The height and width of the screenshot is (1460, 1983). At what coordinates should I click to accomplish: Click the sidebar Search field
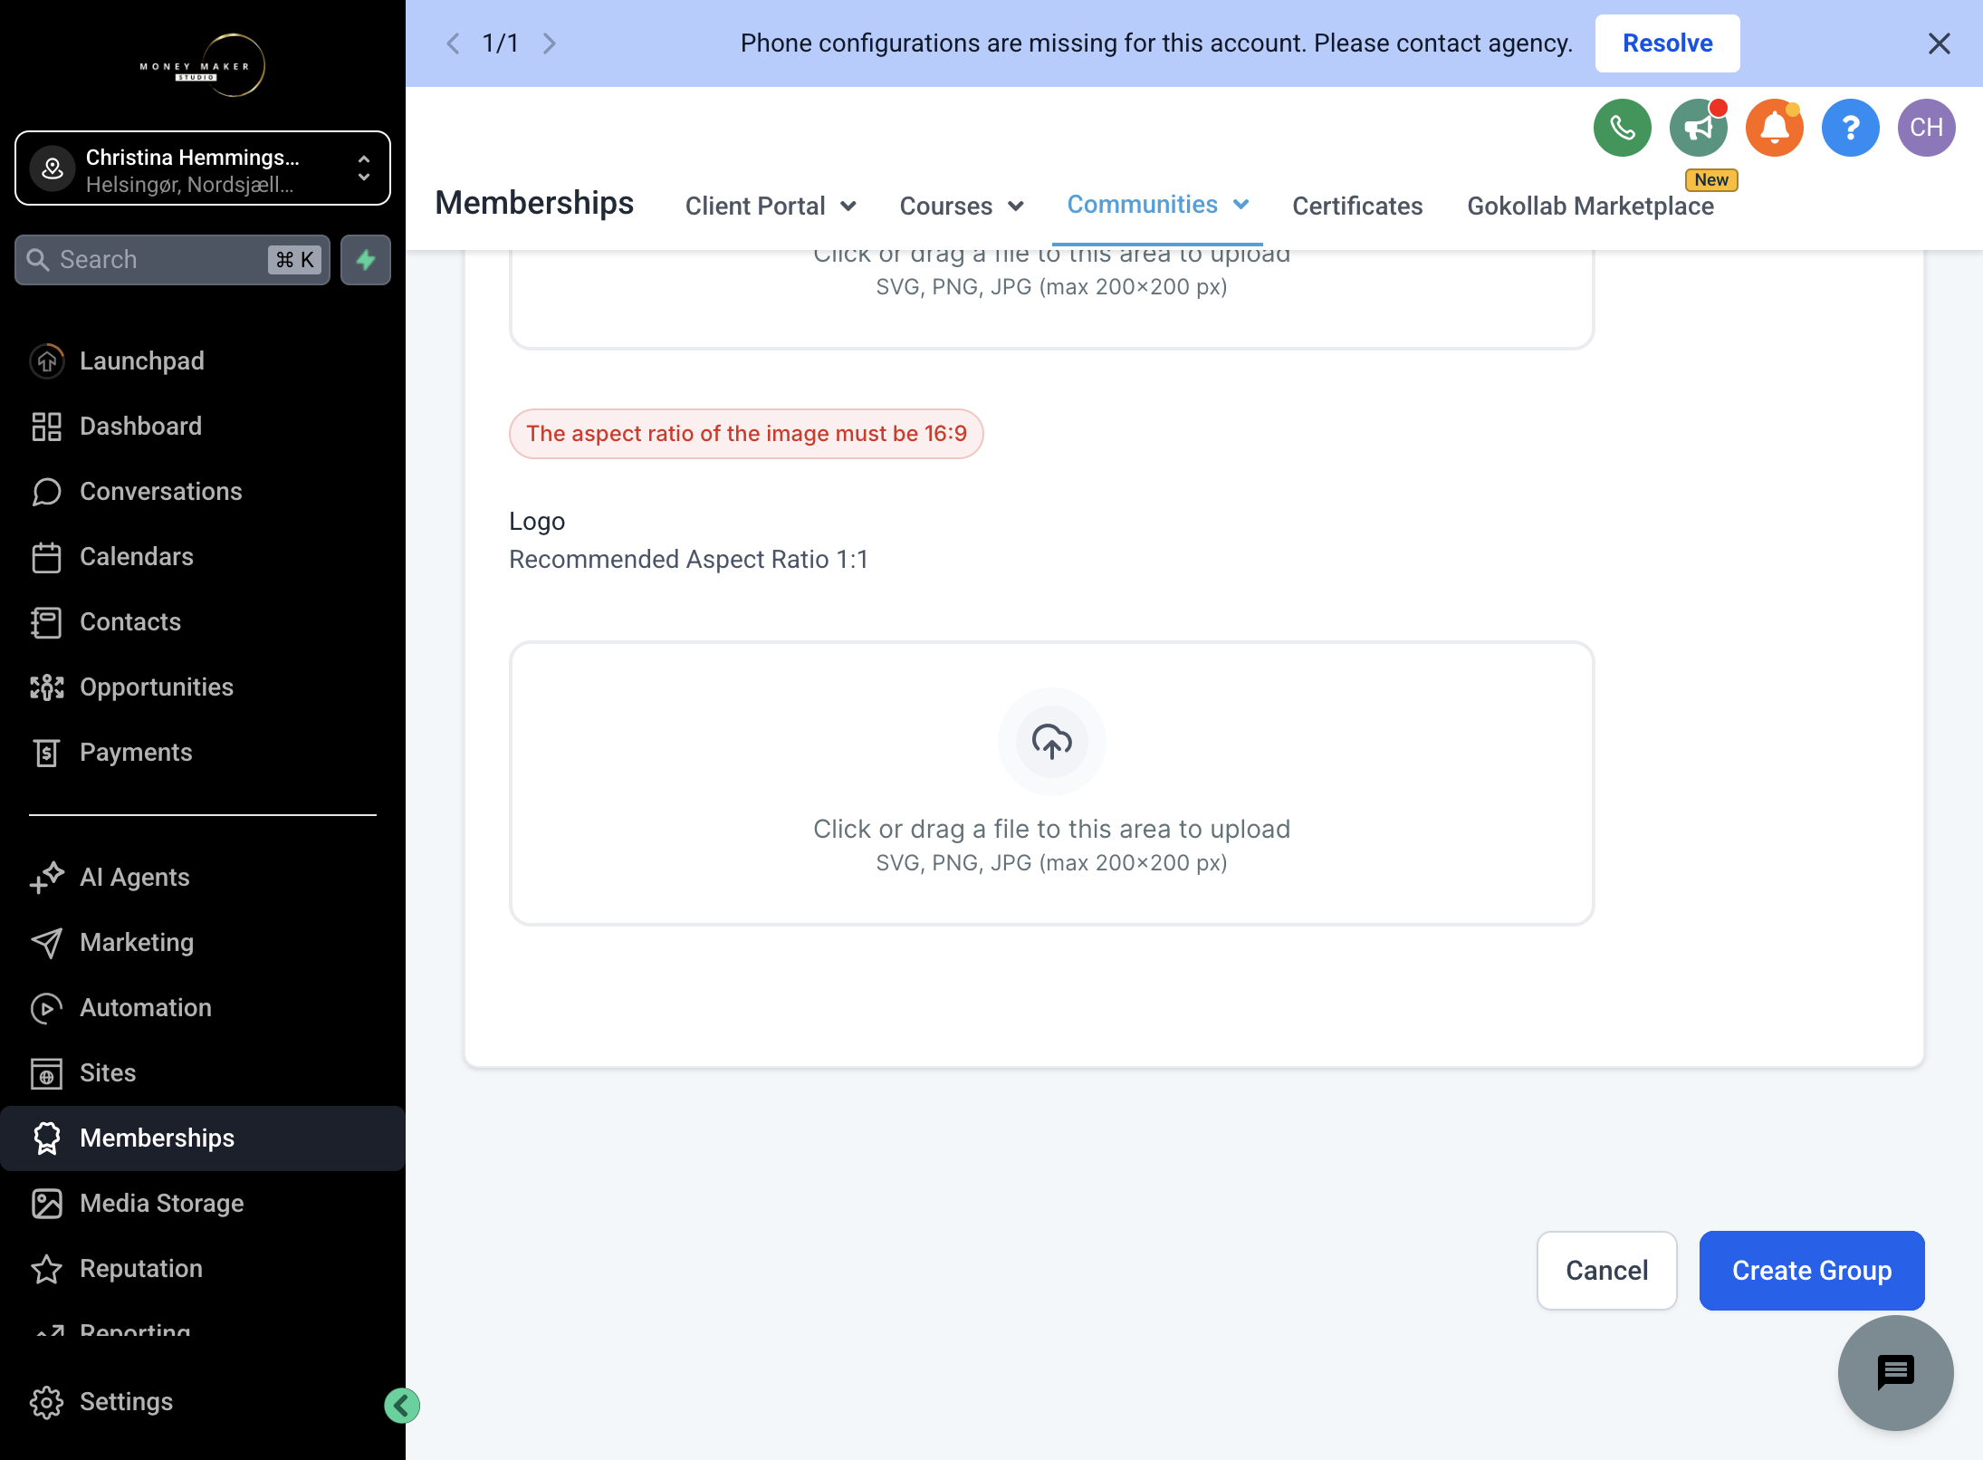click(172, 260)
